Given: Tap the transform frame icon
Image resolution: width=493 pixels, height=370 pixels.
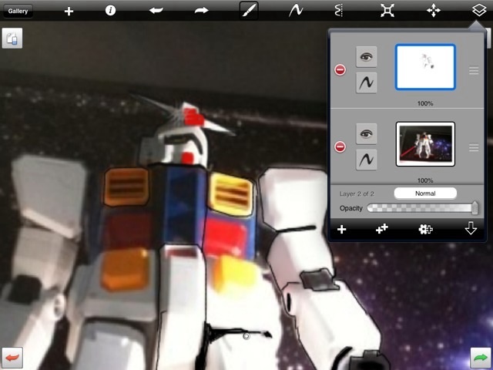Looking at the screenshot, I should click(387, 11).
